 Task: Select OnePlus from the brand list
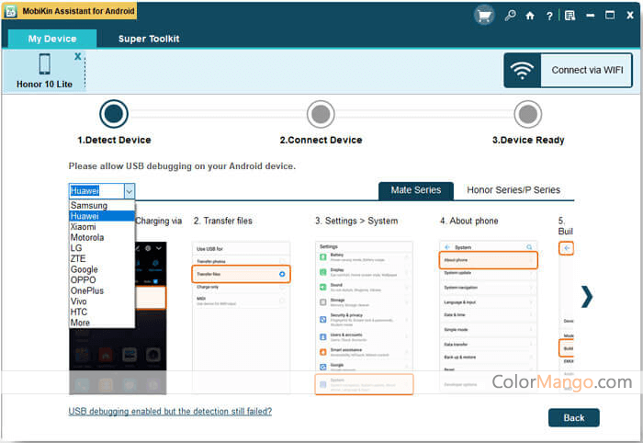tap(89, 290)
